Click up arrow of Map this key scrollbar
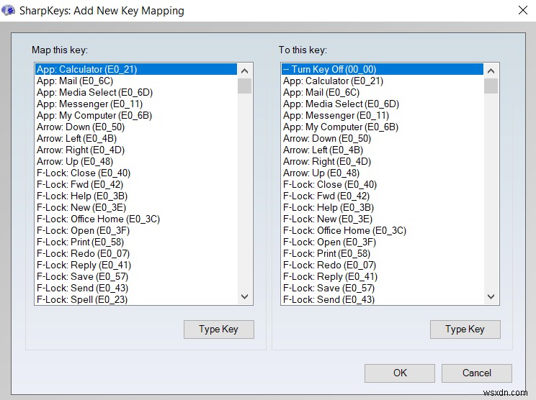This screenshot has width=536, height=400. click(x=245, y=71)
